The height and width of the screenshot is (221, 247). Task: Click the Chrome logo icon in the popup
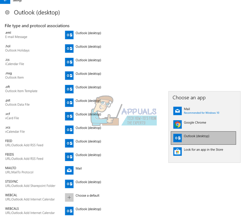(177, 124)
